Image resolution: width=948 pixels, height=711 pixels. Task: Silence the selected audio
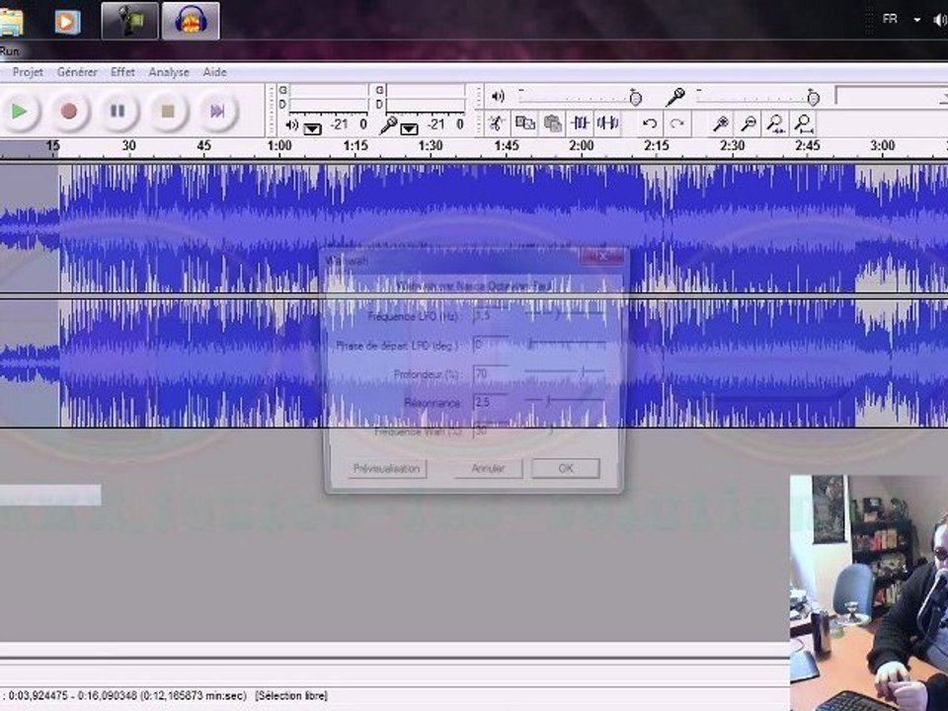click(607, 123)
